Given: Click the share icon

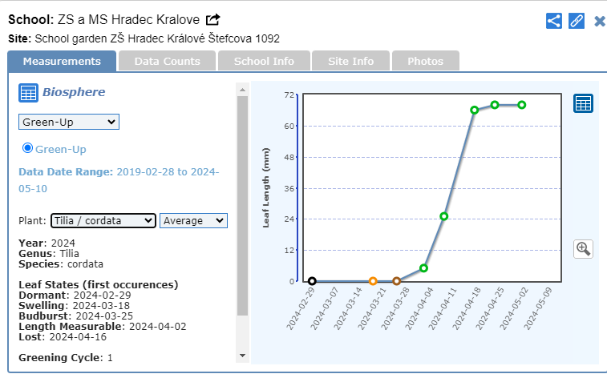Looking at the screenshot, I should 553,21.
